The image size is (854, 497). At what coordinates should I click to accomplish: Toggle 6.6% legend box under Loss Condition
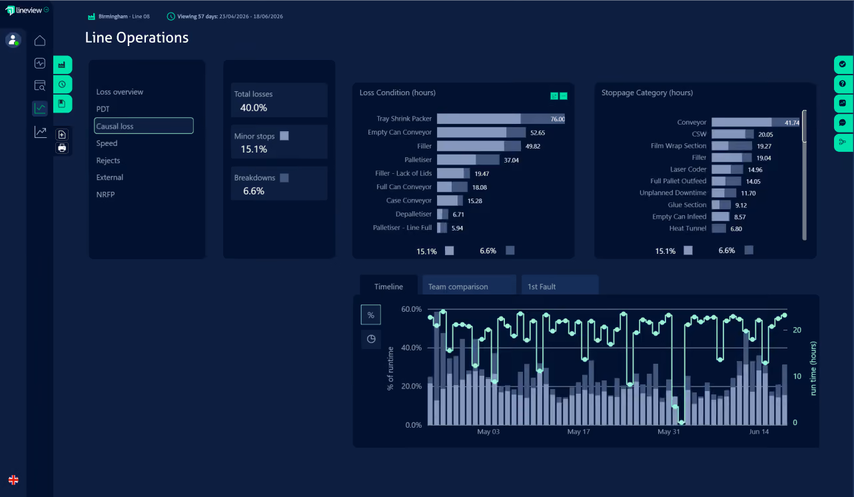[510, 250]
